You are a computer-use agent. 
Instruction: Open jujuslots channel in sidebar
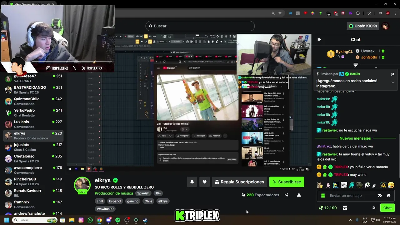[x=33, y=147]
